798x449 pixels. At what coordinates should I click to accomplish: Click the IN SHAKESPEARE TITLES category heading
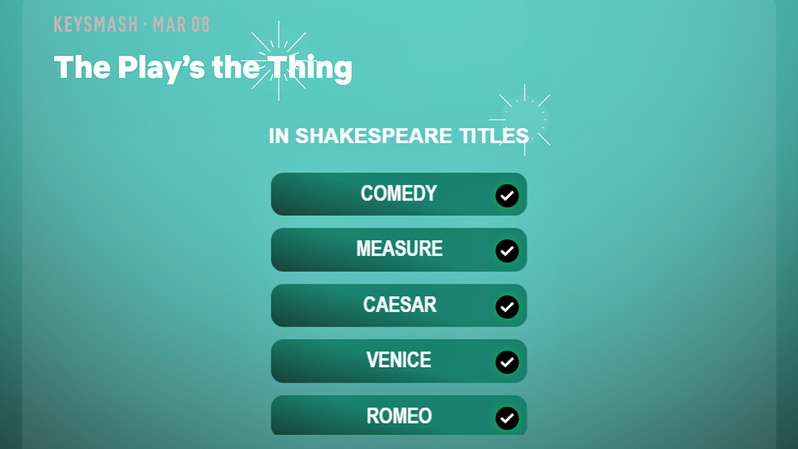pos(398,136)
